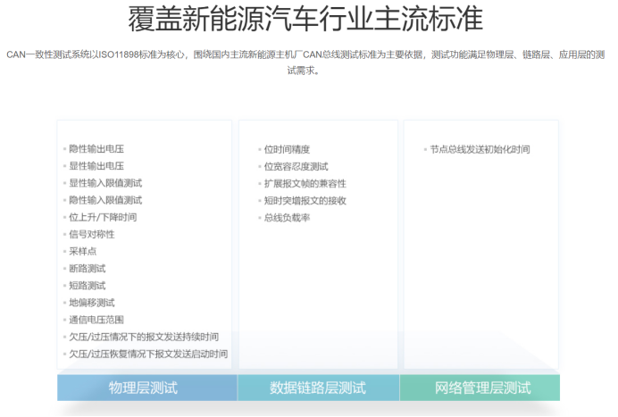The width and height of the screenshot is (618, 417).
Task: Choose the 短时突增报文的接收 item
Action: (305, 200)
